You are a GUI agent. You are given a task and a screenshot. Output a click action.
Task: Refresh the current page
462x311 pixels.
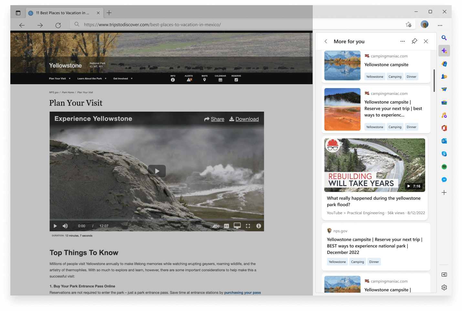pos(58,25)
